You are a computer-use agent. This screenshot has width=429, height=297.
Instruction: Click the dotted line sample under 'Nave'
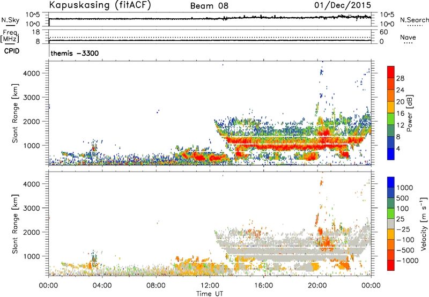[408, 43]
